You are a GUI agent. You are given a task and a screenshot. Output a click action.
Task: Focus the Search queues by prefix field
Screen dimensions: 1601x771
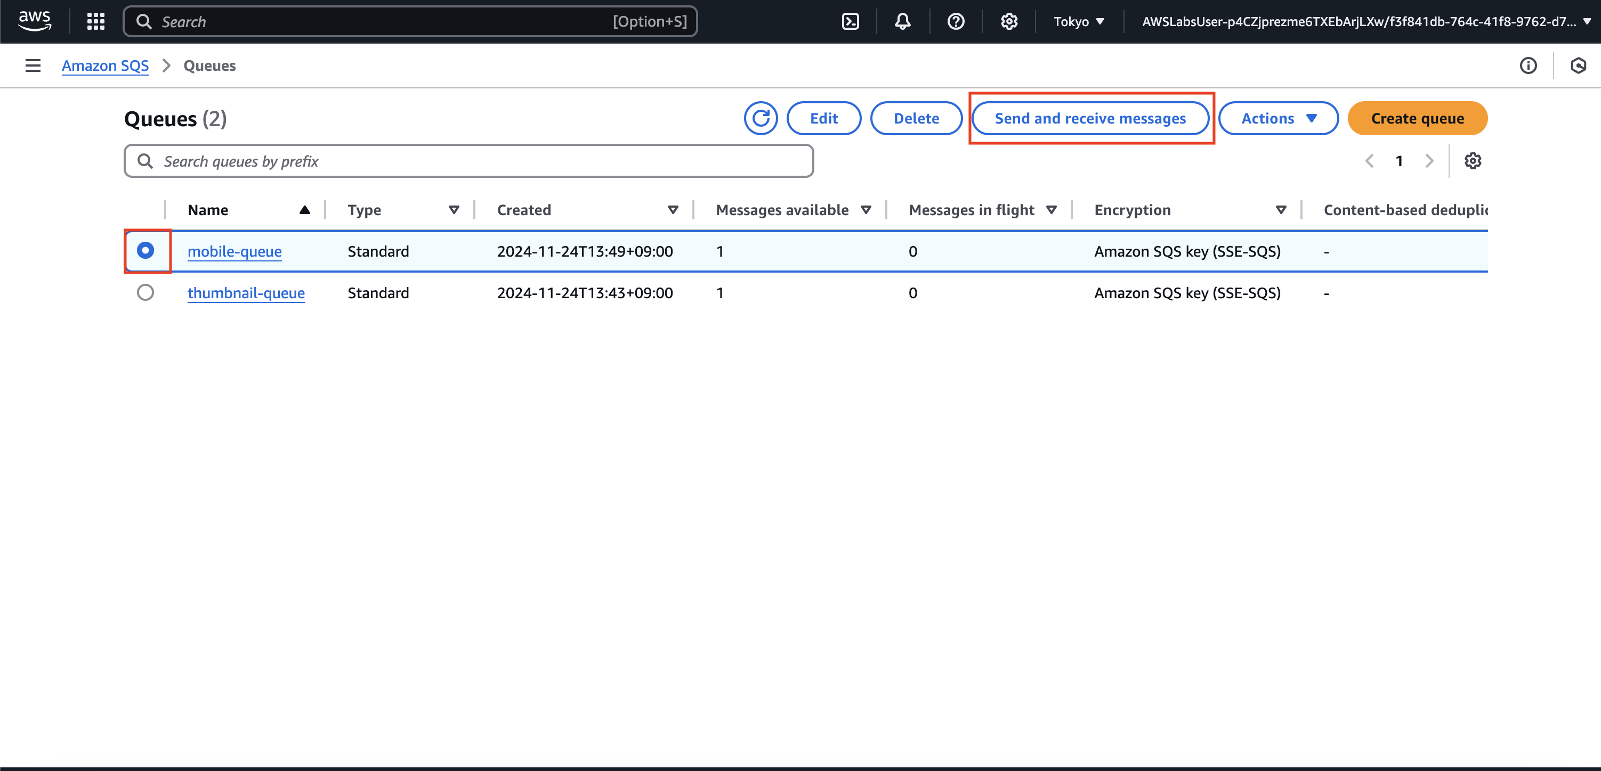point(468,161)
